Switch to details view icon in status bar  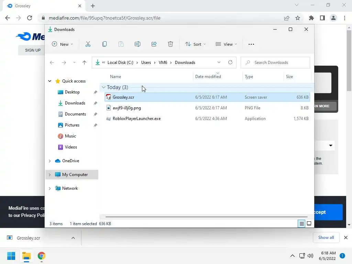tap(301, 223)
